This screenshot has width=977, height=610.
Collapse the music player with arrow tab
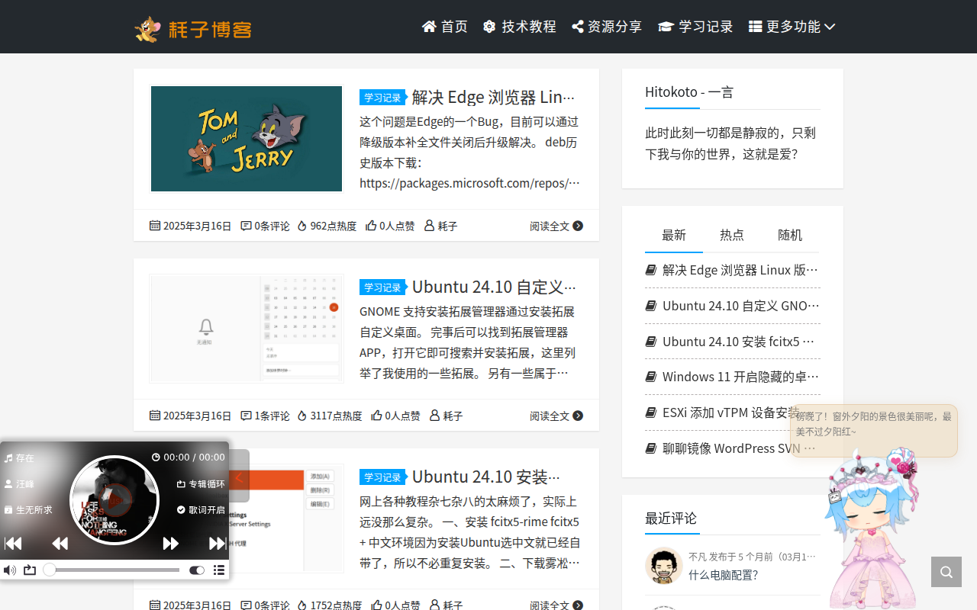point(239,476)
